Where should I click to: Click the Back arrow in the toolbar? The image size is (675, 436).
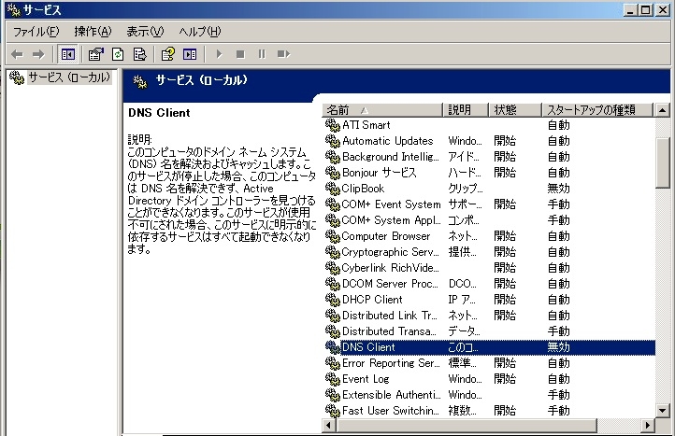point(17,55)
